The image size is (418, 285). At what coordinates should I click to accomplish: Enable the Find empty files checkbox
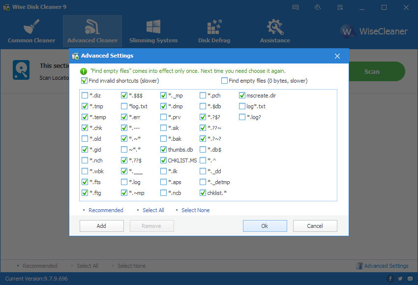225,81
